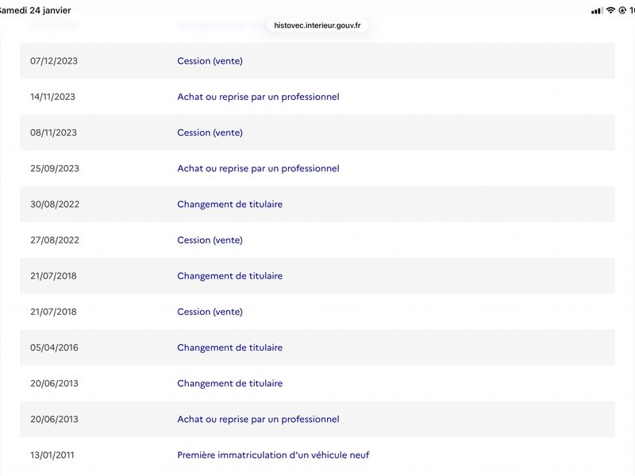This screenshot has height=476, width=635.
Task: Select Cession (vente) dated 27/08/2022
Action: point(210,240)
